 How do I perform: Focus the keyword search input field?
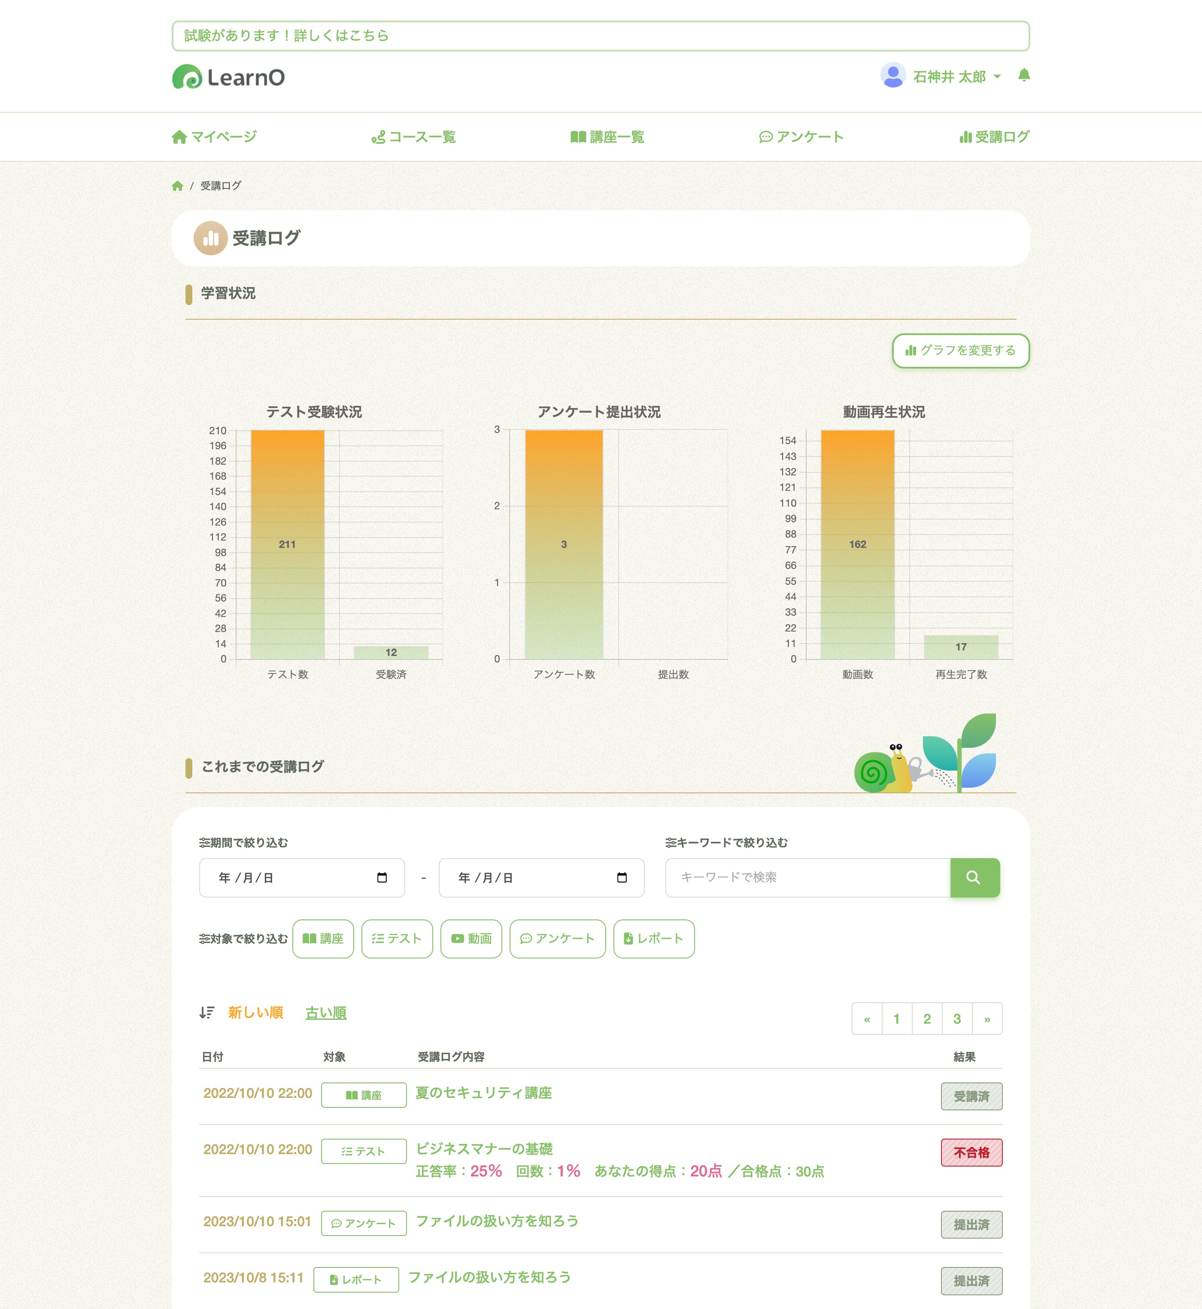807,877
